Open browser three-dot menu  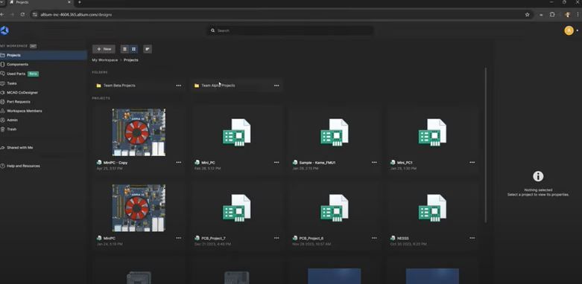pos(578,15)
